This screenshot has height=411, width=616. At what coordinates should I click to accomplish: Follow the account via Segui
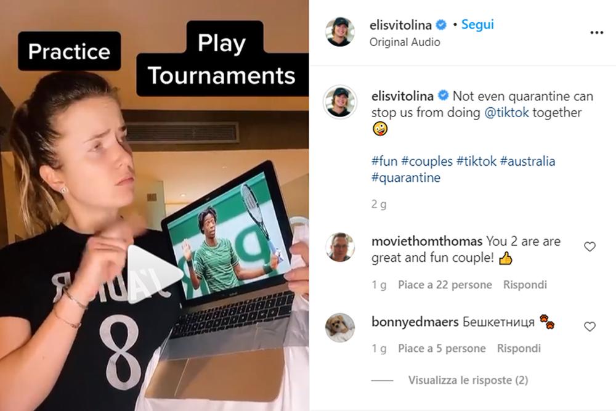coord(477,25)
